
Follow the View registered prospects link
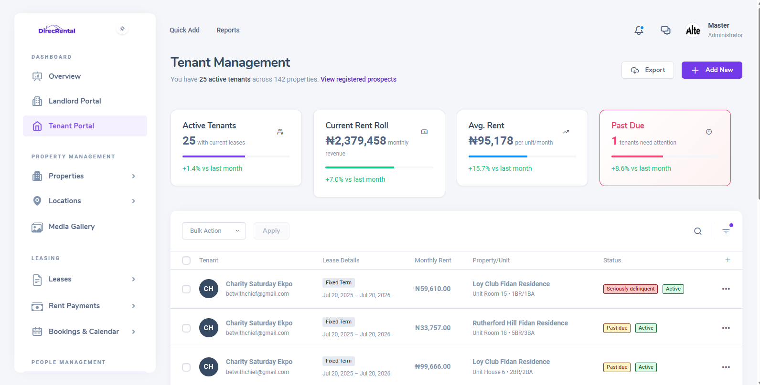[x=358, y=79]
